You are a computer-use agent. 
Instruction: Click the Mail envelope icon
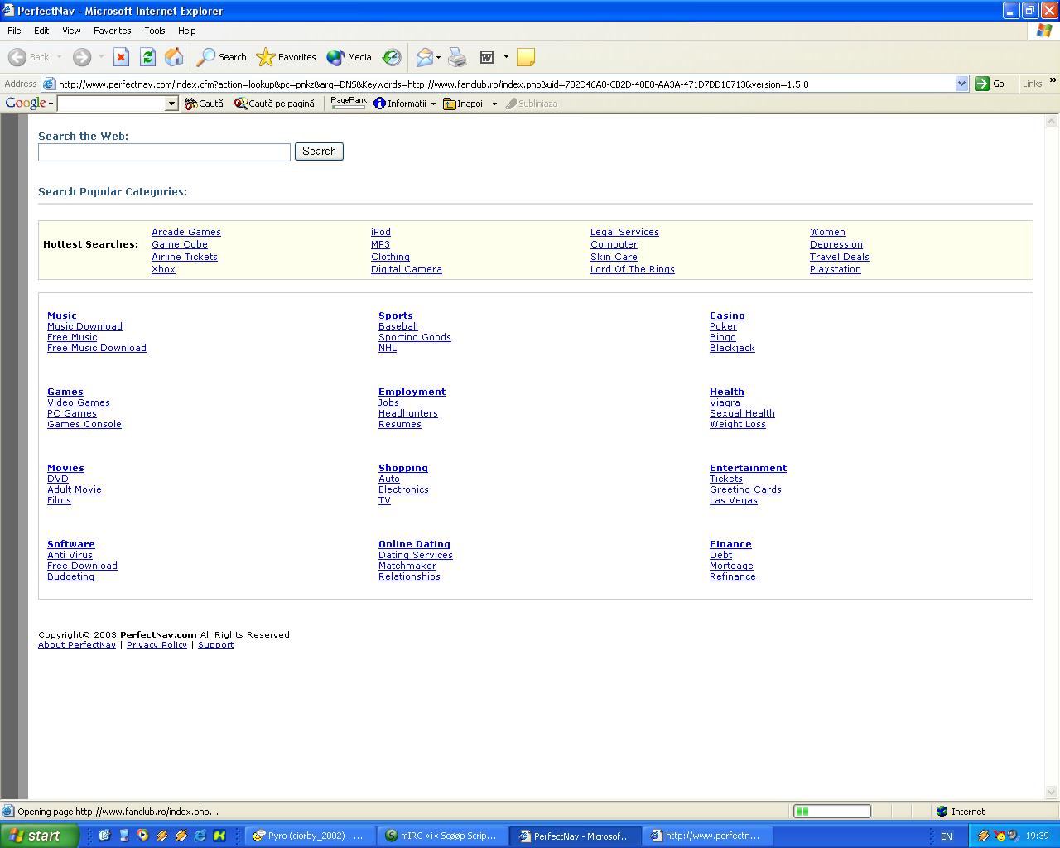click(x=424, y=57)
